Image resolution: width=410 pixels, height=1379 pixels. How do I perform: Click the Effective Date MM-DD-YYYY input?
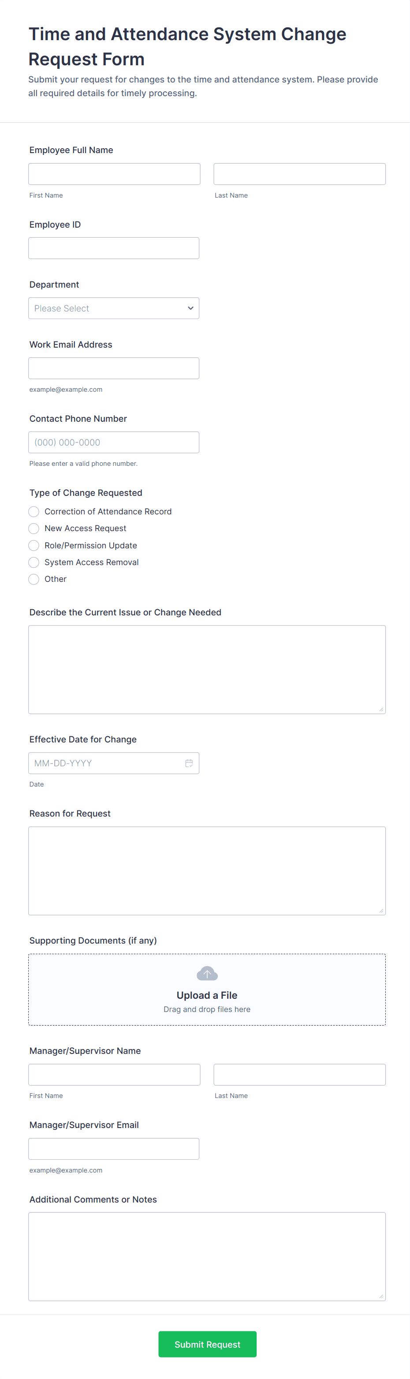(x=104, y=763)
